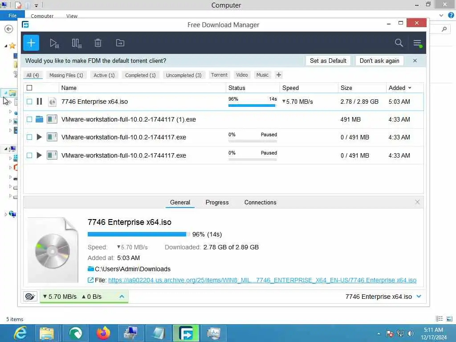Sort by Name column header
The height and width of the screenshot is (342, 456).
tap(69, 88)
